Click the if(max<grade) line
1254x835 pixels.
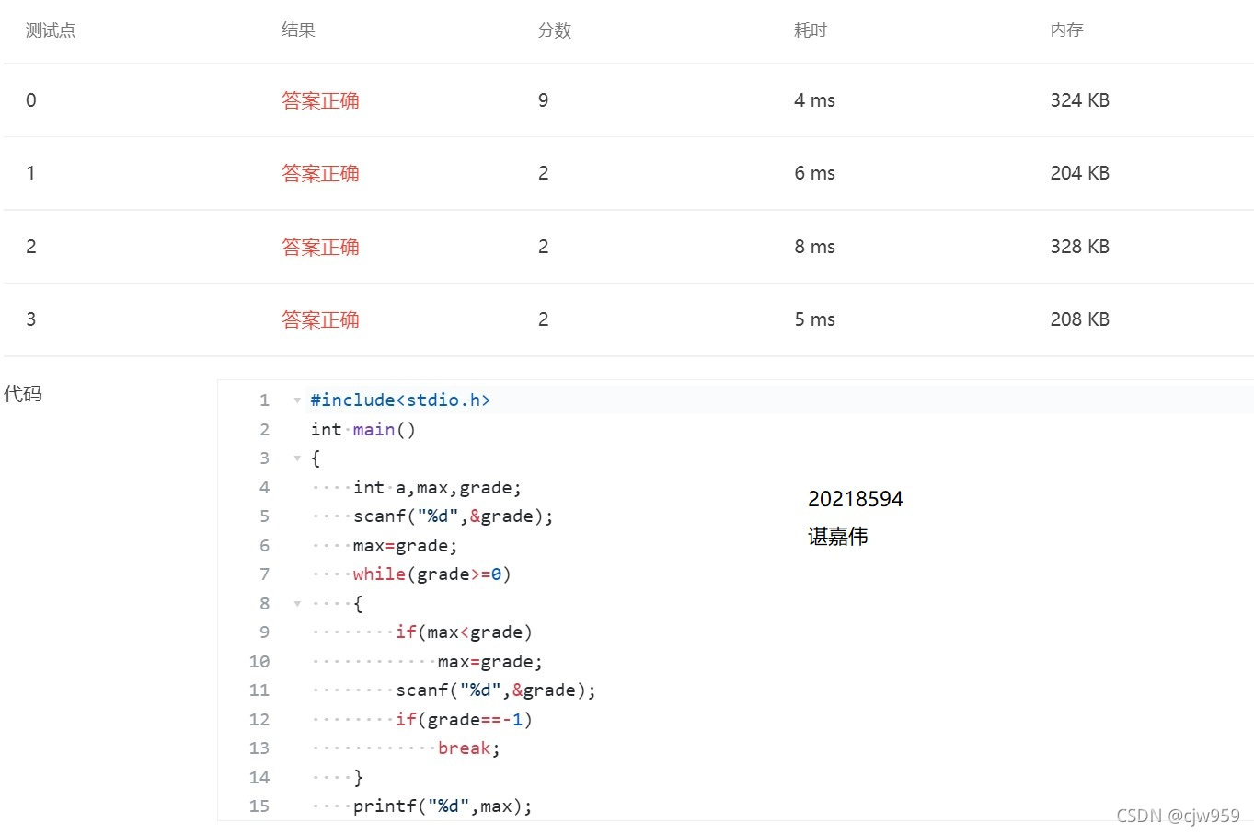(465, 632)
